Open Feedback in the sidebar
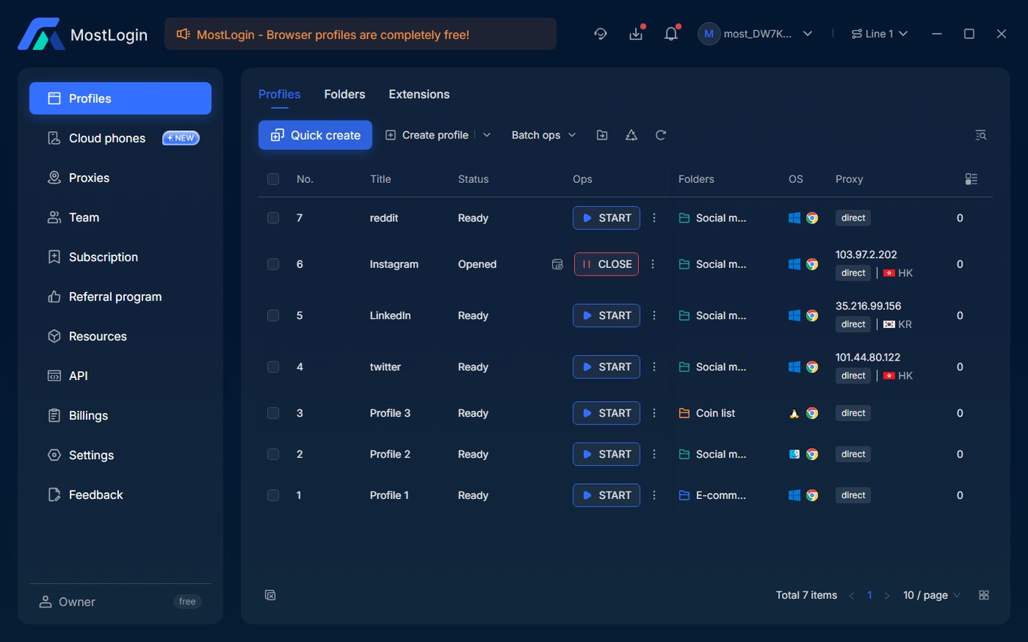The width and height of the screenshot is (1028, 642). pyautogui.click(x=120, y=494)
